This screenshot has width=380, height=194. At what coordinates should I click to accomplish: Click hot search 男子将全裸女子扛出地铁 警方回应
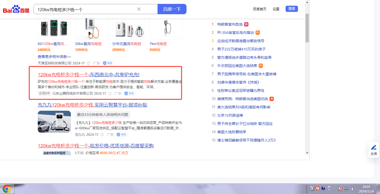click(x=245, y=124)
